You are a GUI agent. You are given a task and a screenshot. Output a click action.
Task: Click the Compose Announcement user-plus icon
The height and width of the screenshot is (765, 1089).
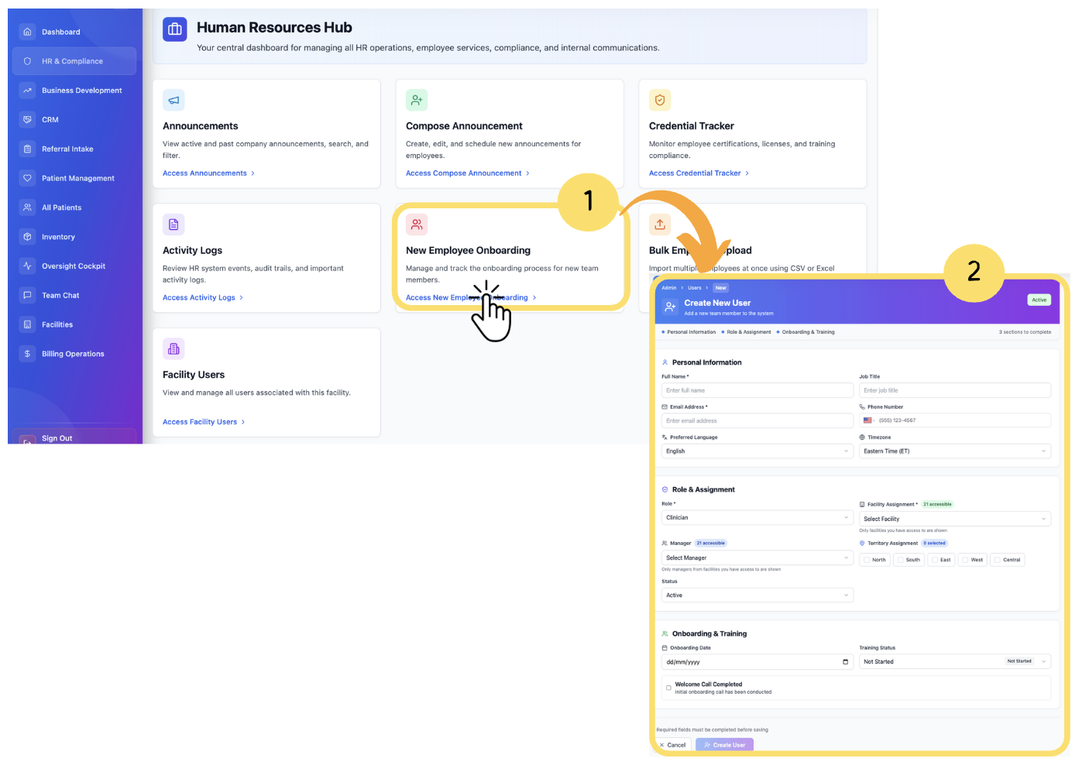click(417, 100)
